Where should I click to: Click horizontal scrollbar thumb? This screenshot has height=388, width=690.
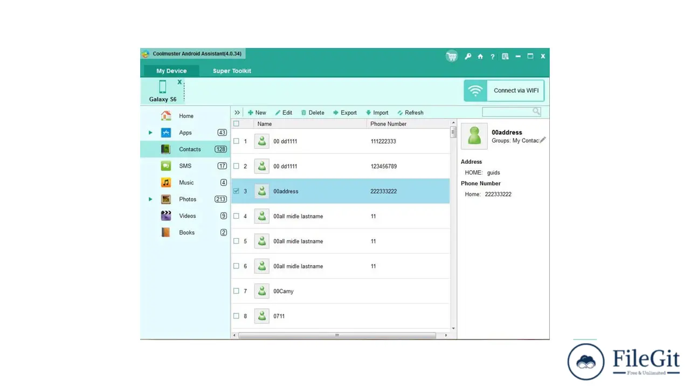pyautogui.click(x=337, y=335)
